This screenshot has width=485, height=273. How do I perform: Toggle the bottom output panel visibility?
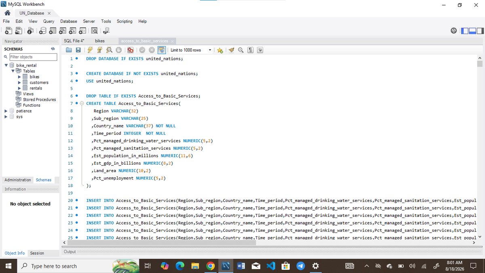click(x=472, y=31)
